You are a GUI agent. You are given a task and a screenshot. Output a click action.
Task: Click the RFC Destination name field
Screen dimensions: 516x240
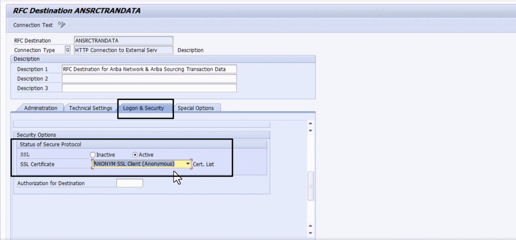124,40
